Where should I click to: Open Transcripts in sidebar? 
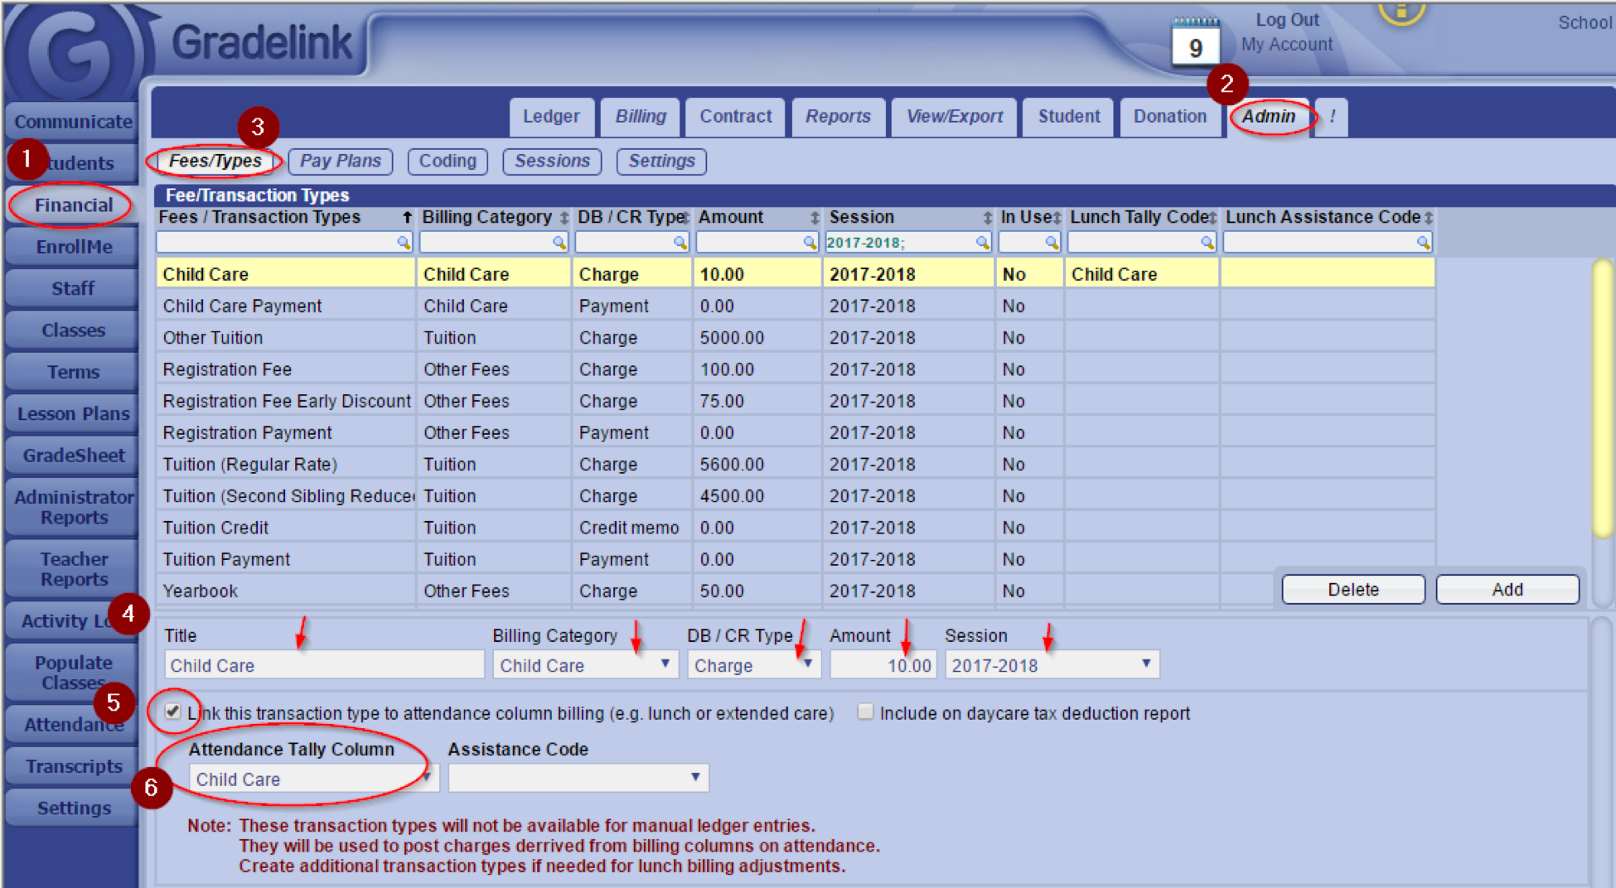(73, 766)
